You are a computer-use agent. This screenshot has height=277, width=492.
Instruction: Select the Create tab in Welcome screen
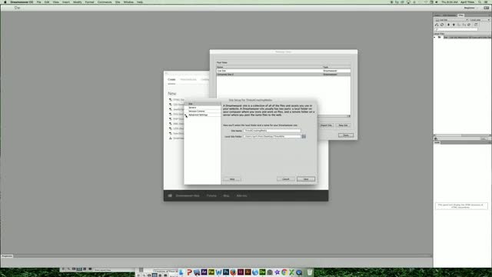click(171, 79)
